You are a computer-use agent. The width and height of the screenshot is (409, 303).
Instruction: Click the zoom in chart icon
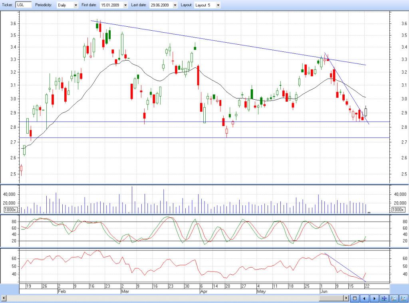[x=403, y=298]
